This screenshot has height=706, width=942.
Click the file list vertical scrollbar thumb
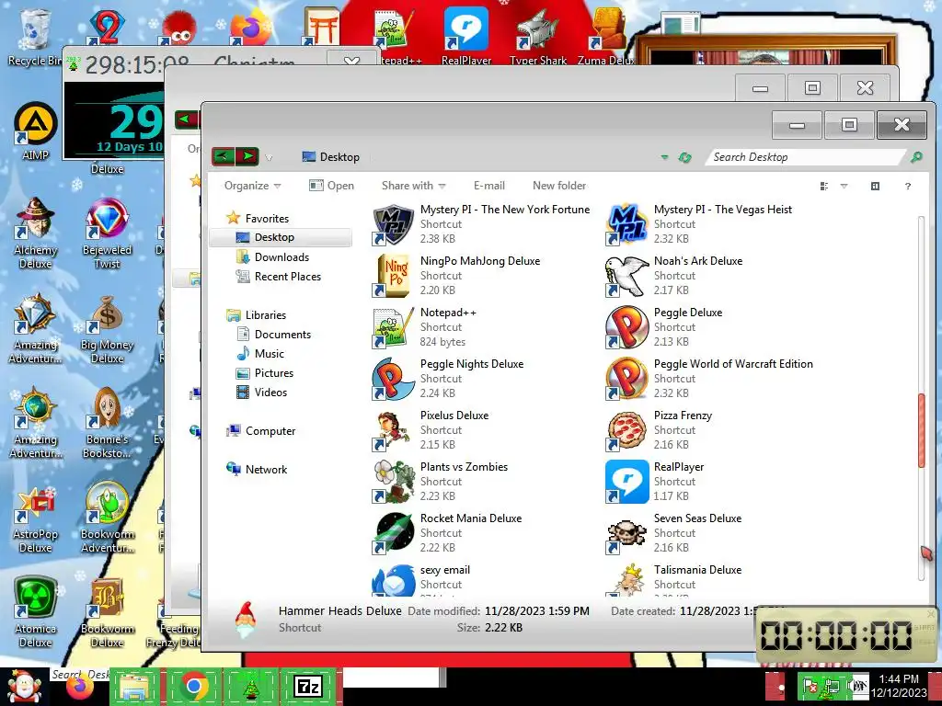922,430
